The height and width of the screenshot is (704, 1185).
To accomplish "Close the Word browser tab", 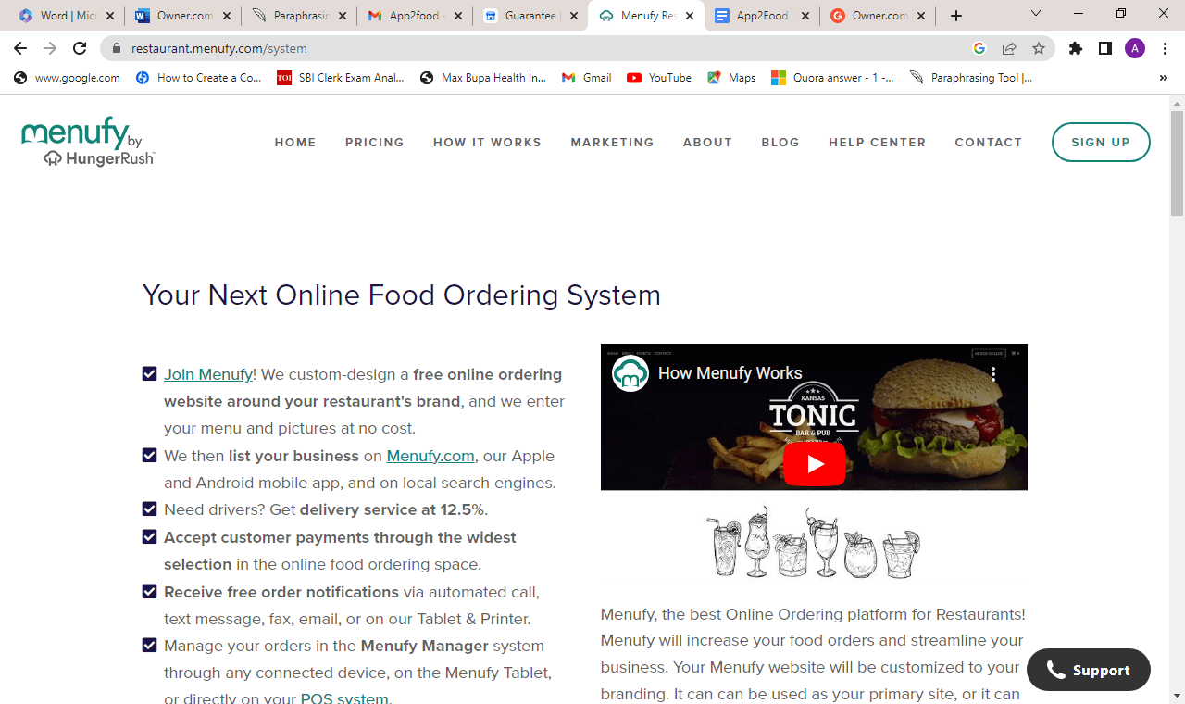I will pyautogui.click(x=110, y=16).
